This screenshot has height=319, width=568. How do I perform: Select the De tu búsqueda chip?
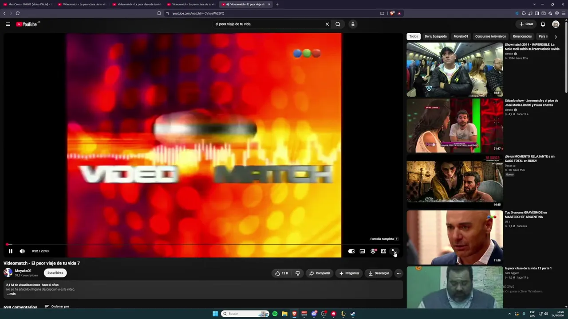click(x=436, y=36)
